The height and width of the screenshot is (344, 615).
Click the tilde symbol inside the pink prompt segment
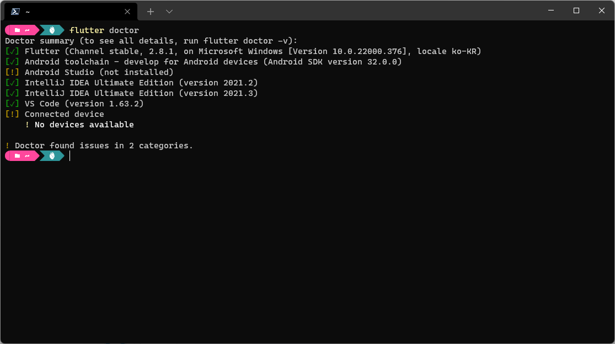pos(26,30)
